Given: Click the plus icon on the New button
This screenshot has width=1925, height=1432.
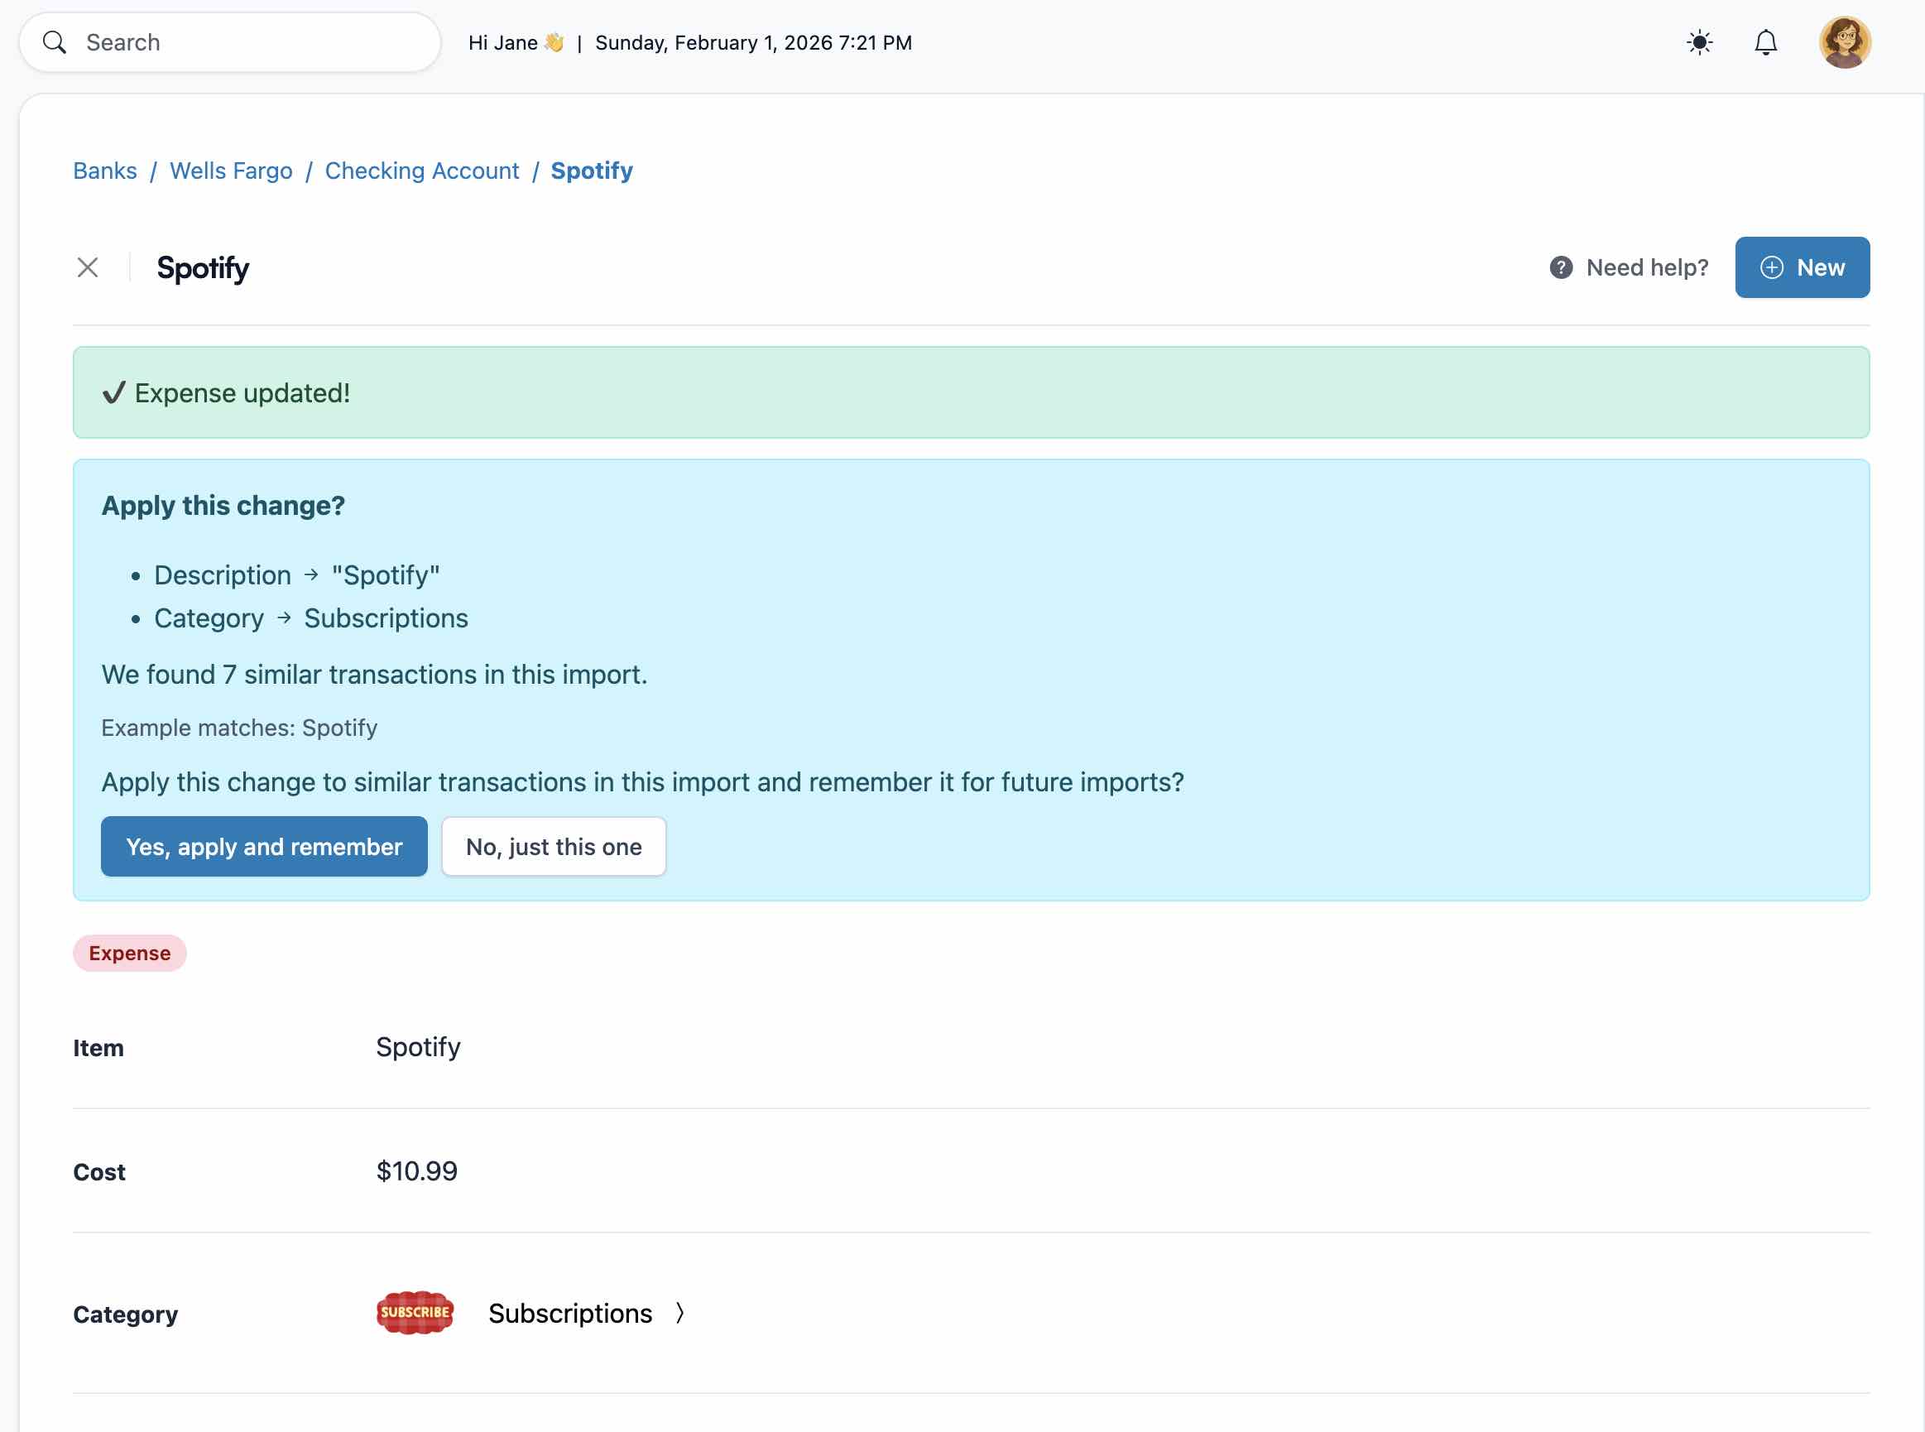Looking at the screenshot, I should 1771,268.
